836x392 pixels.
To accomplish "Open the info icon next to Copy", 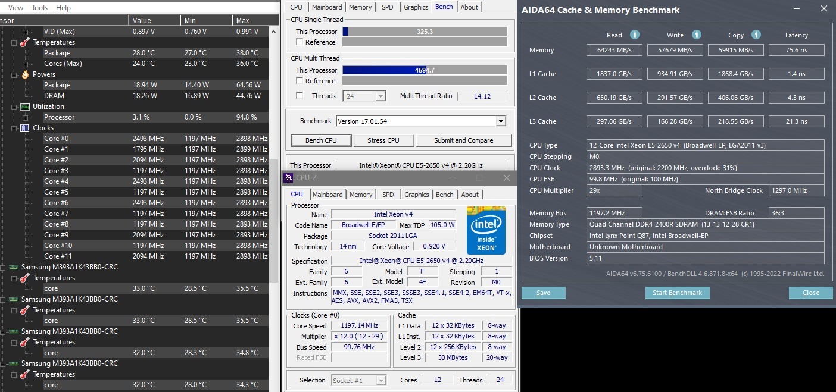I will click(756, 35).
